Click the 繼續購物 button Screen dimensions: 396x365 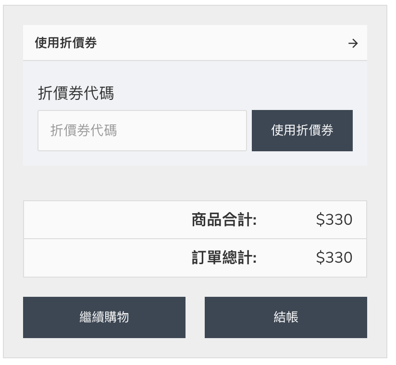point(104,317)
